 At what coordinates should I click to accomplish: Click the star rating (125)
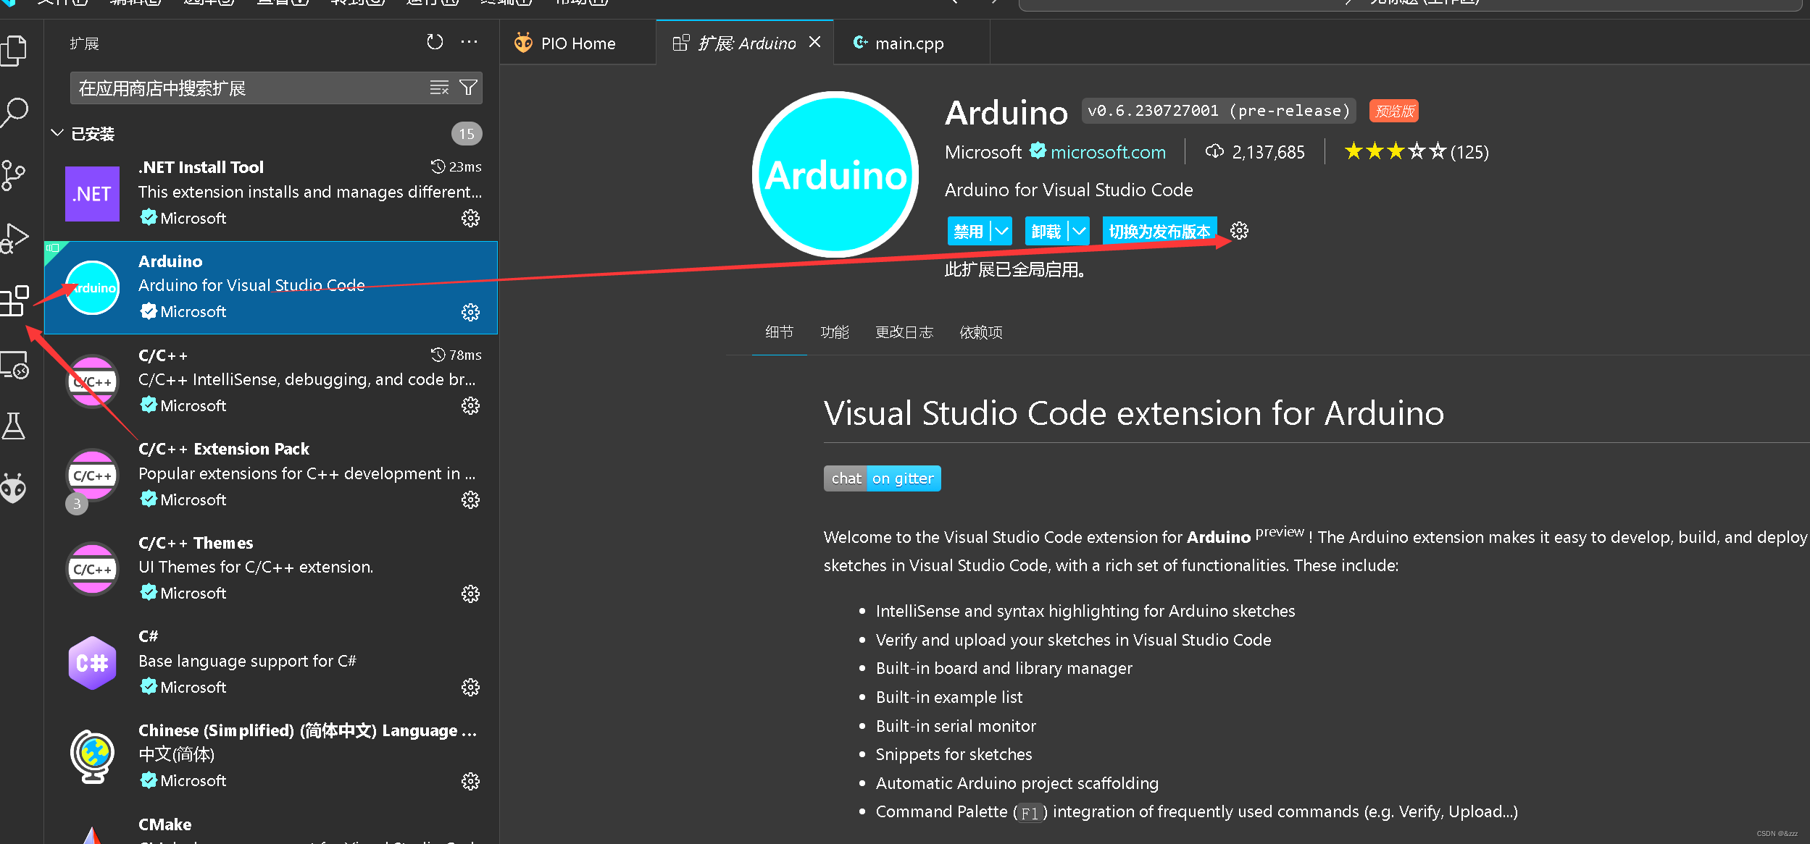[x=1416, y=151]
